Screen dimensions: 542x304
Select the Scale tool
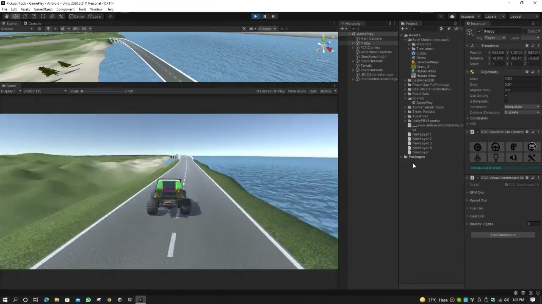(34, 16)
